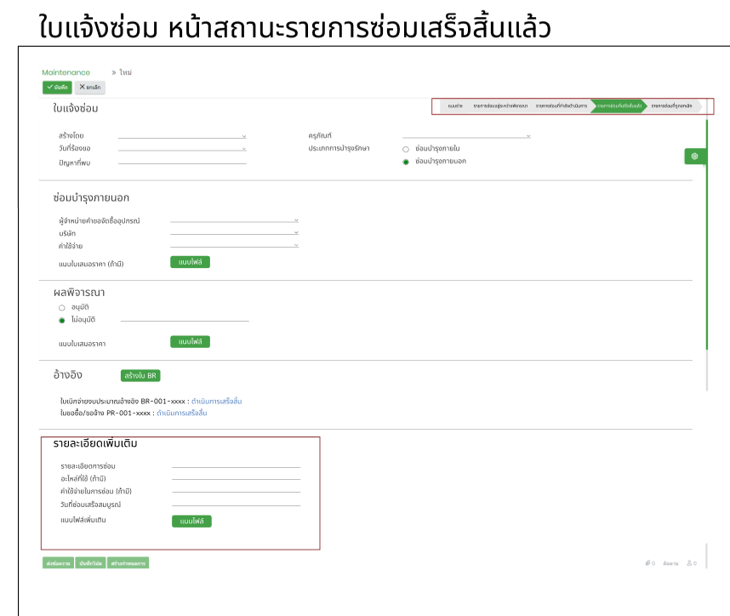Image resolution: width=730 pixels, height=616 pixels.
Task: Click แนบไฟล์ button under รายละเอียดเพิ่มเติม
Action: 191,521
